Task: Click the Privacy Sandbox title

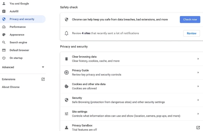Action: point(82,125)
